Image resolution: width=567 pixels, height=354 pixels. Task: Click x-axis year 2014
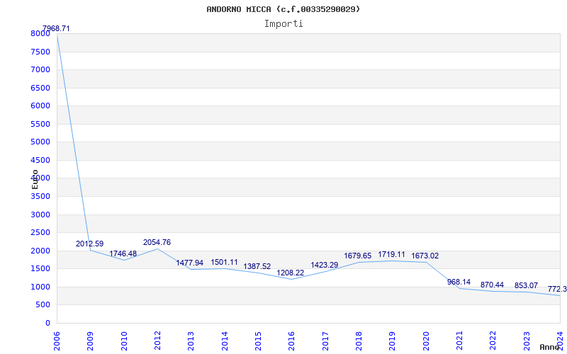click(x=225, y=341)
